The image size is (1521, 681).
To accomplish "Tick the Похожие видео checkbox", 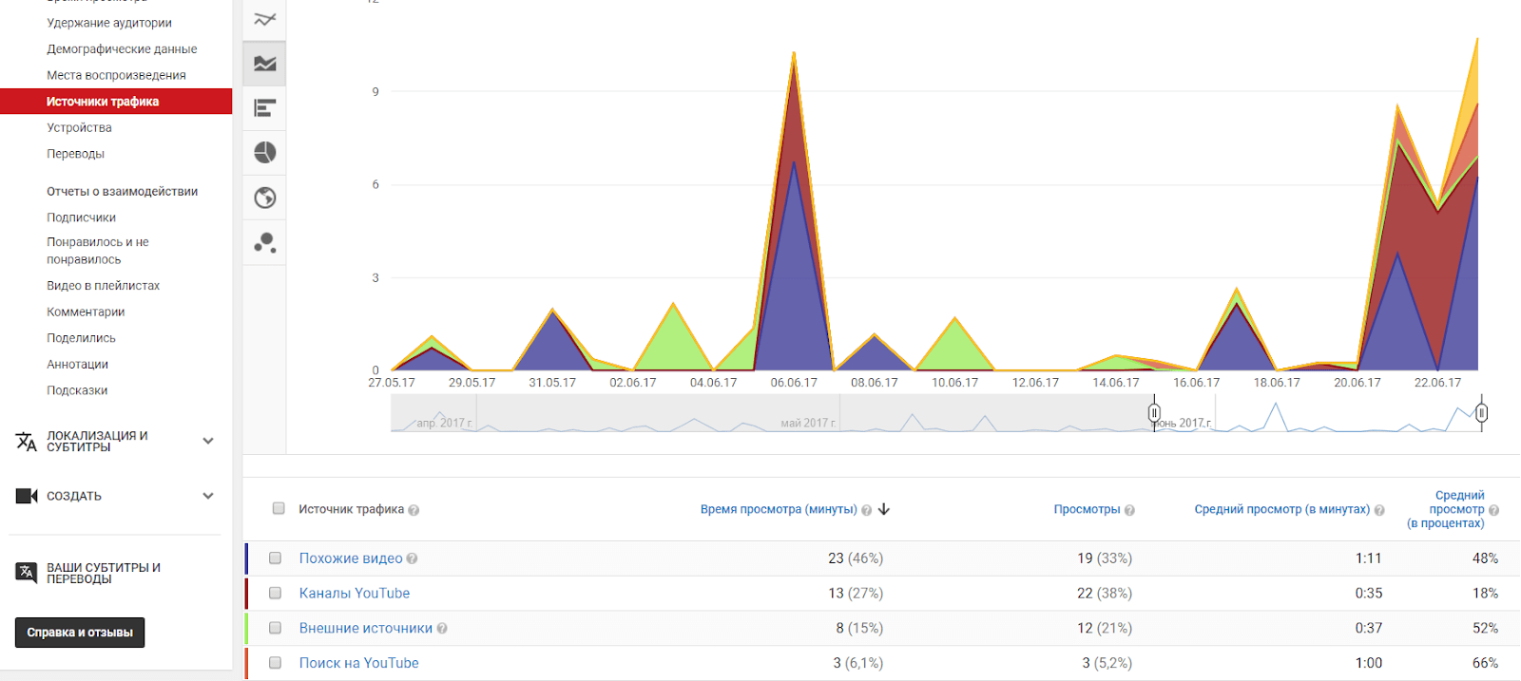I will pyautogui.click(x=276, y=558).
